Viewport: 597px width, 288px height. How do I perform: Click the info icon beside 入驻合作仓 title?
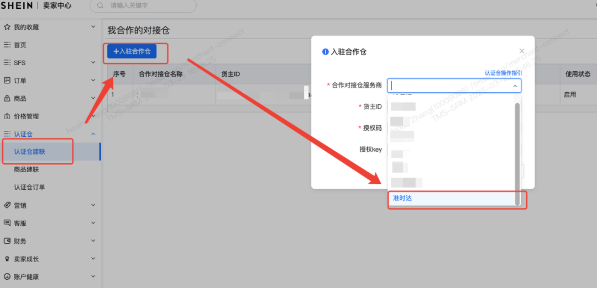click(325, 52)
